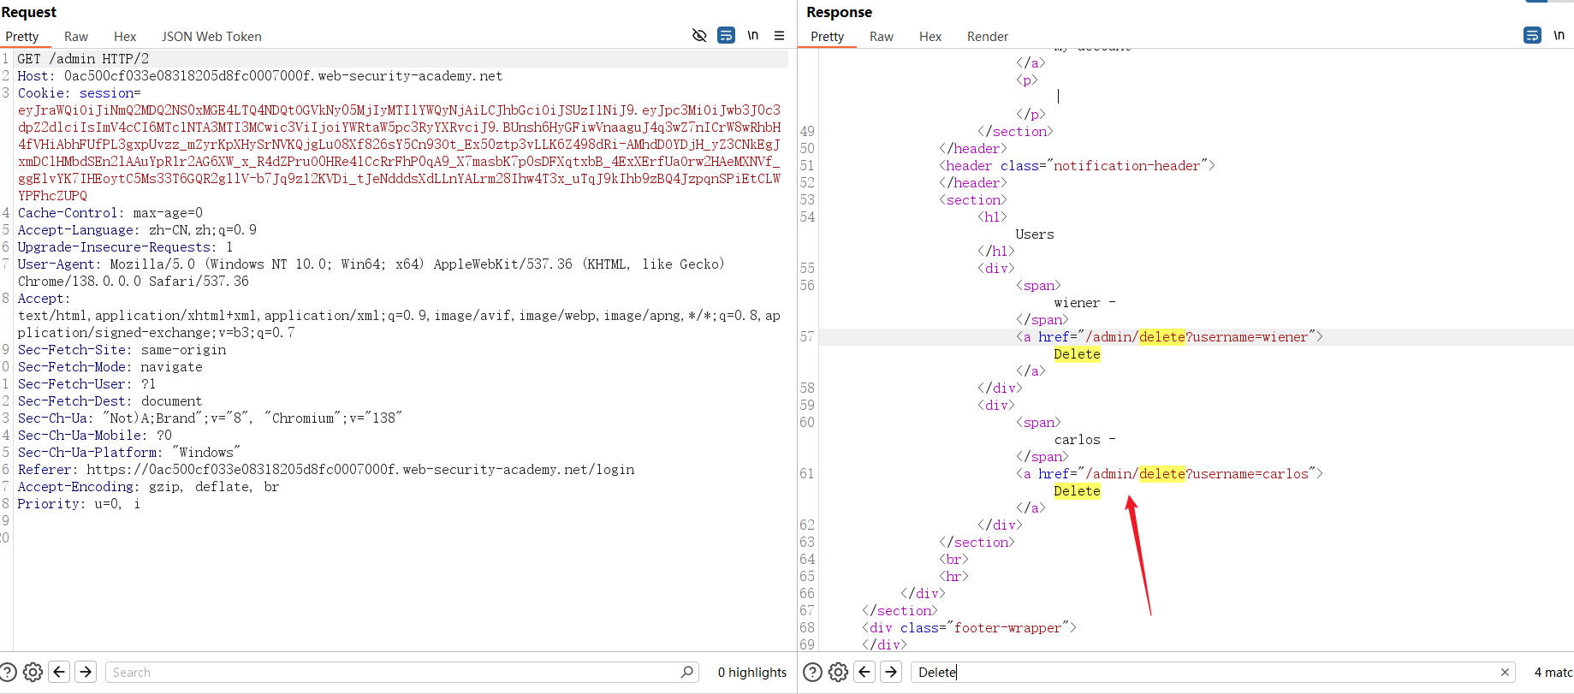Screen dimensions: 1574x694
Task: Click the 'Users' heading text in response
Action: (1035, 234)
